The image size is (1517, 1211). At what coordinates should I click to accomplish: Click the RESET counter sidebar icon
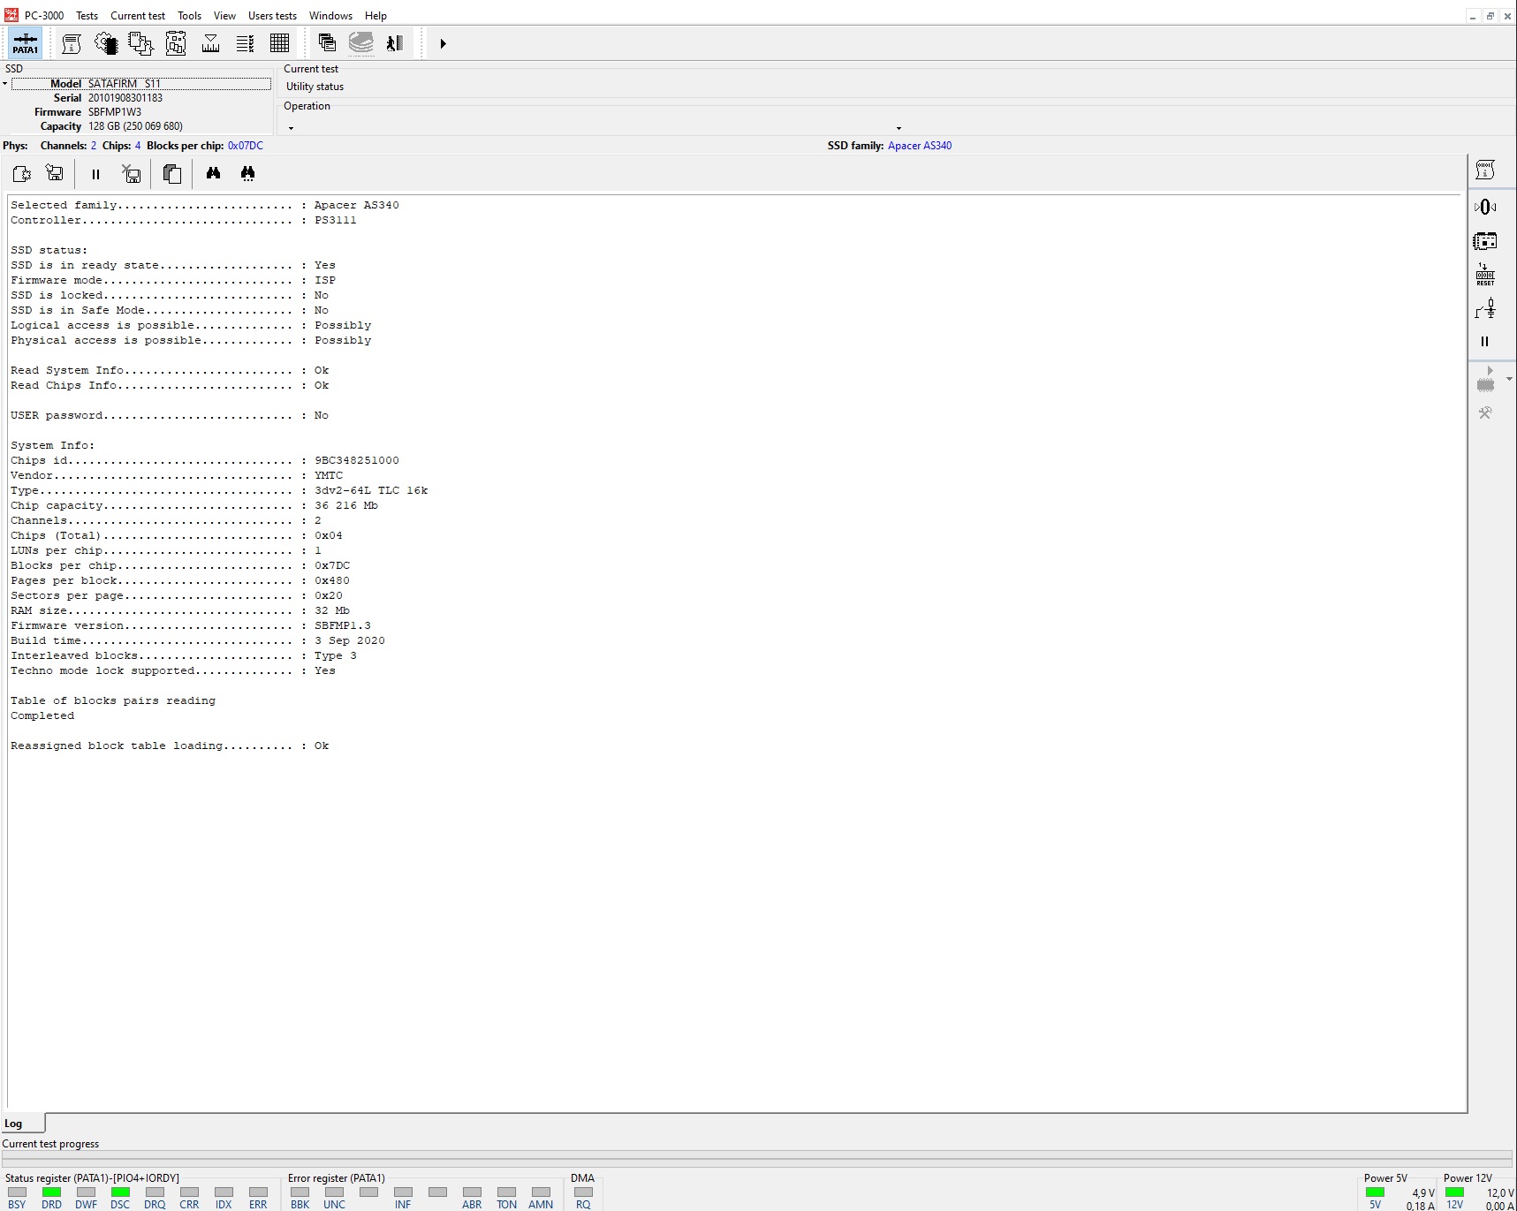point(1485,275)
